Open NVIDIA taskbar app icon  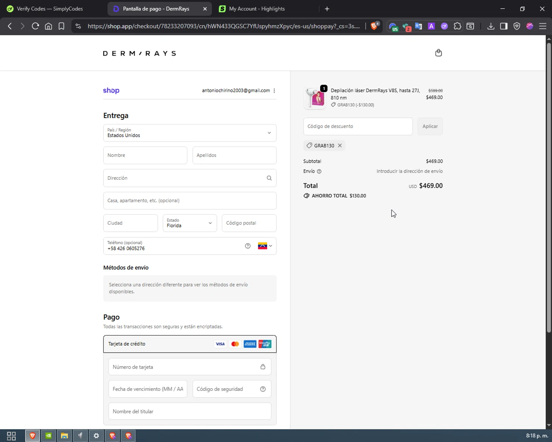click(48, 436)
